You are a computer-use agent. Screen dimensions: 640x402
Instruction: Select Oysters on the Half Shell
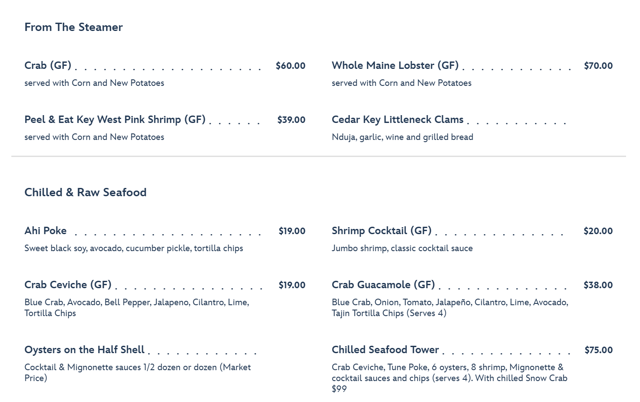pos(85,350)
